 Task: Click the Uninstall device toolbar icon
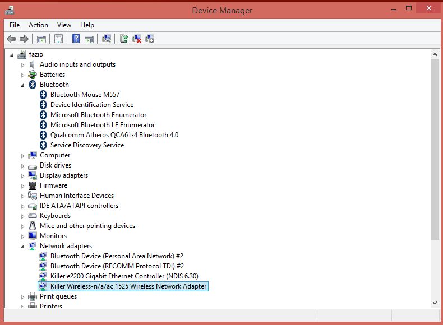[137, 39]
